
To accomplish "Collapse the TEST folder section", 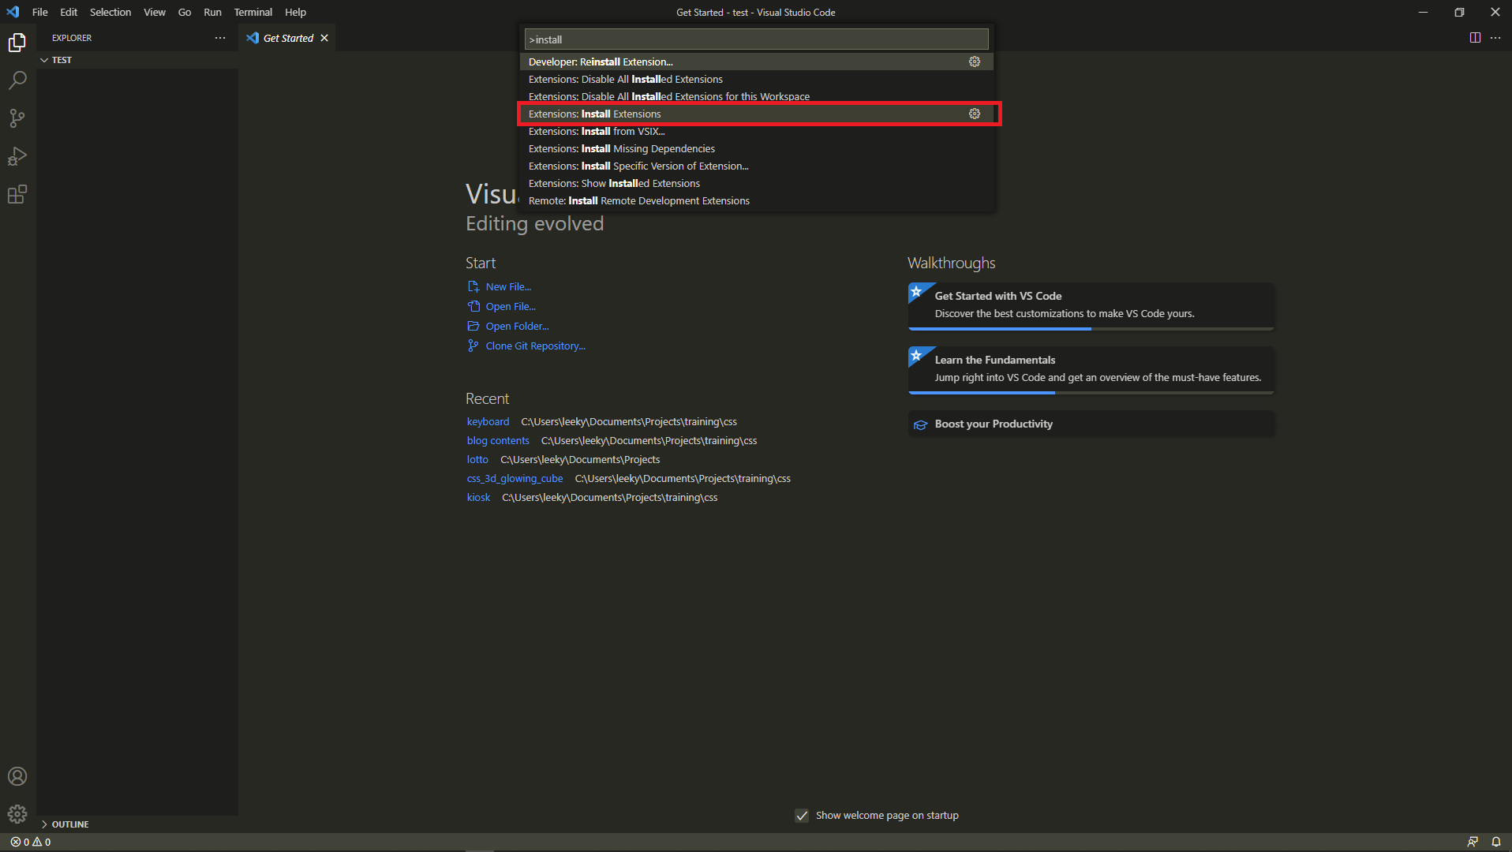I will [137, 60].
